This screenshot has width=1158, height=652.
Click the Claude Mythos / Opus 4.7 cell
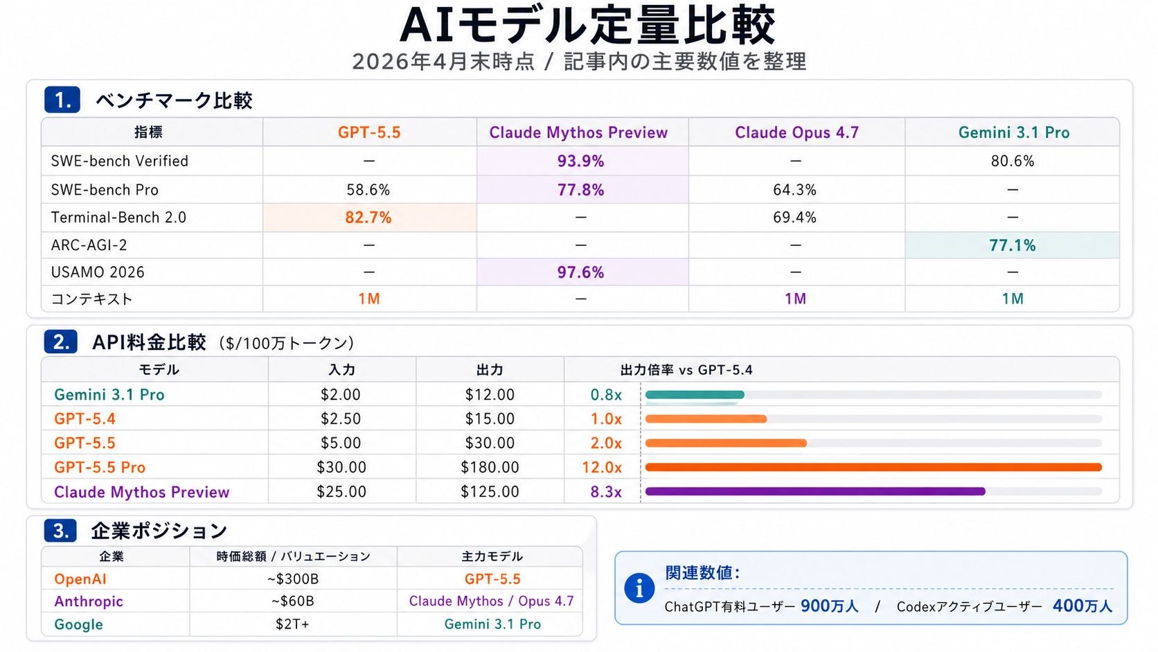[491, 601]
